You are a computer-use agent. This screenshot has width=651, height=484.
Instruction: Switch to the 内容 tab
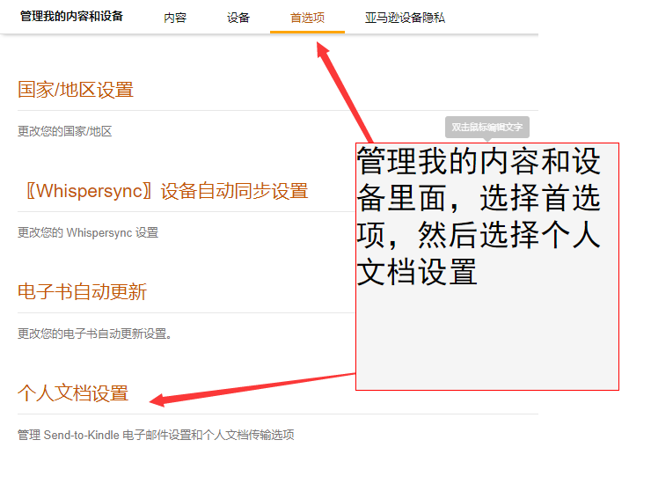click(x=175, y=18)
